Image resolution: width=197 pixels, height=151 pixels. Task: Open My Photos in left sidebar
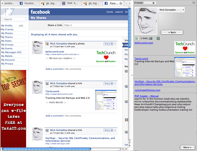(x=7, y=33)
